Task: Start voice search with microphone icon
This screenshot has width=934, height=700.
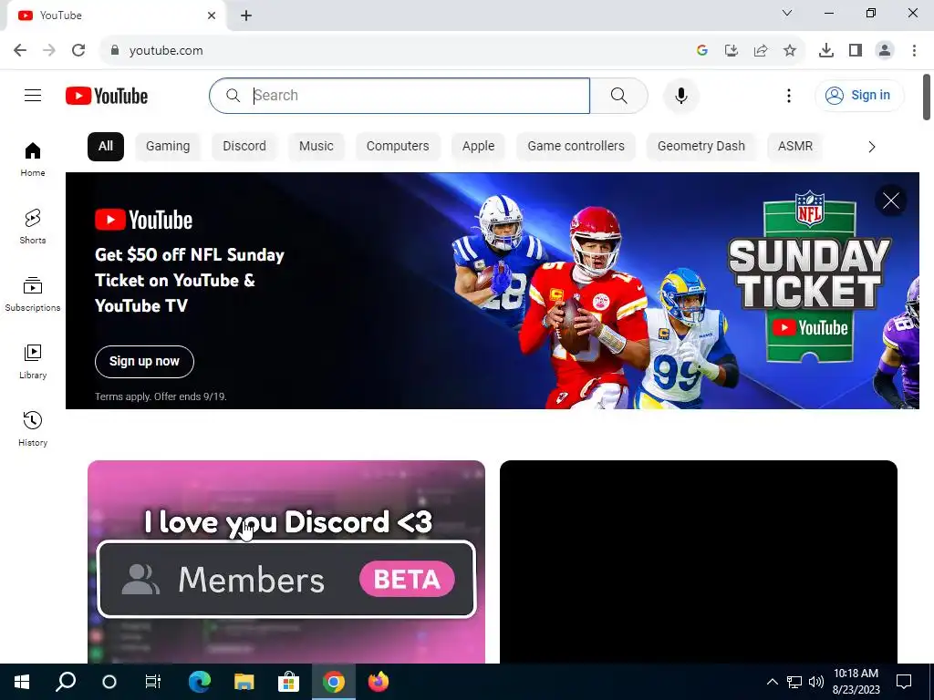Action: click(680, 95)
